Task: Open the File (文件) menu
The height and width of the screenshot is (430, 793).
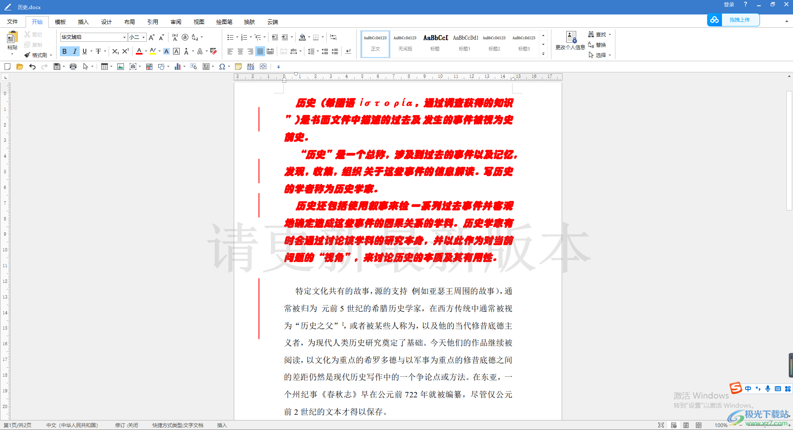Action: 12,22
